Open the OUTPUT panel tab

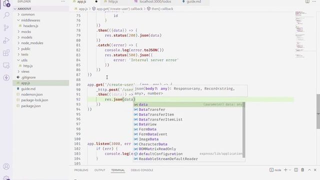[99, 170]
